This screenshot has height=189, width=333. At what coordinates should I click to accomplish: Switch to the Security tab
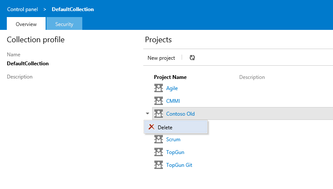pyautogui.click(x=64, y=23)
